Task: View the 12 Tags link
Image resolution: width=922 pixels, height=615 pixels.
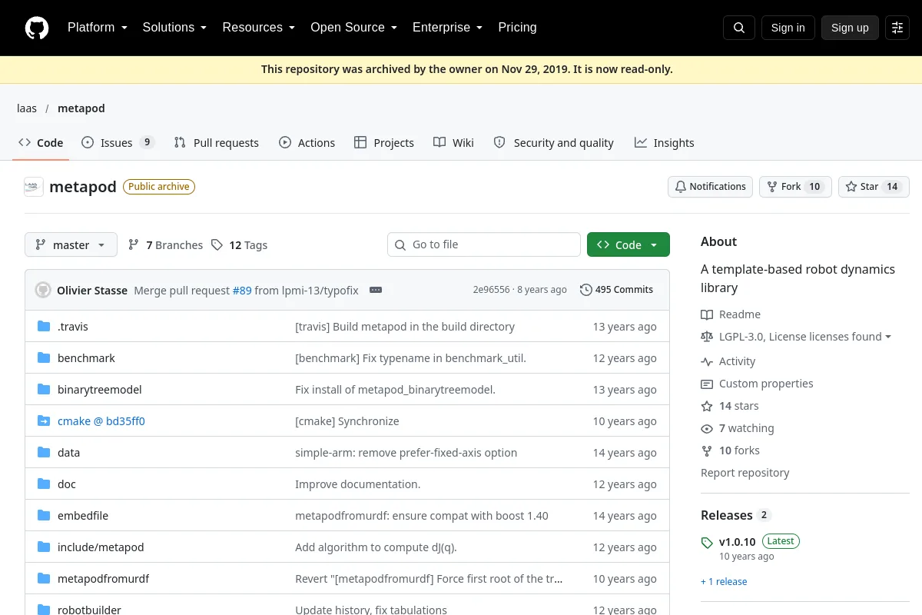Action: click(239, 244)
